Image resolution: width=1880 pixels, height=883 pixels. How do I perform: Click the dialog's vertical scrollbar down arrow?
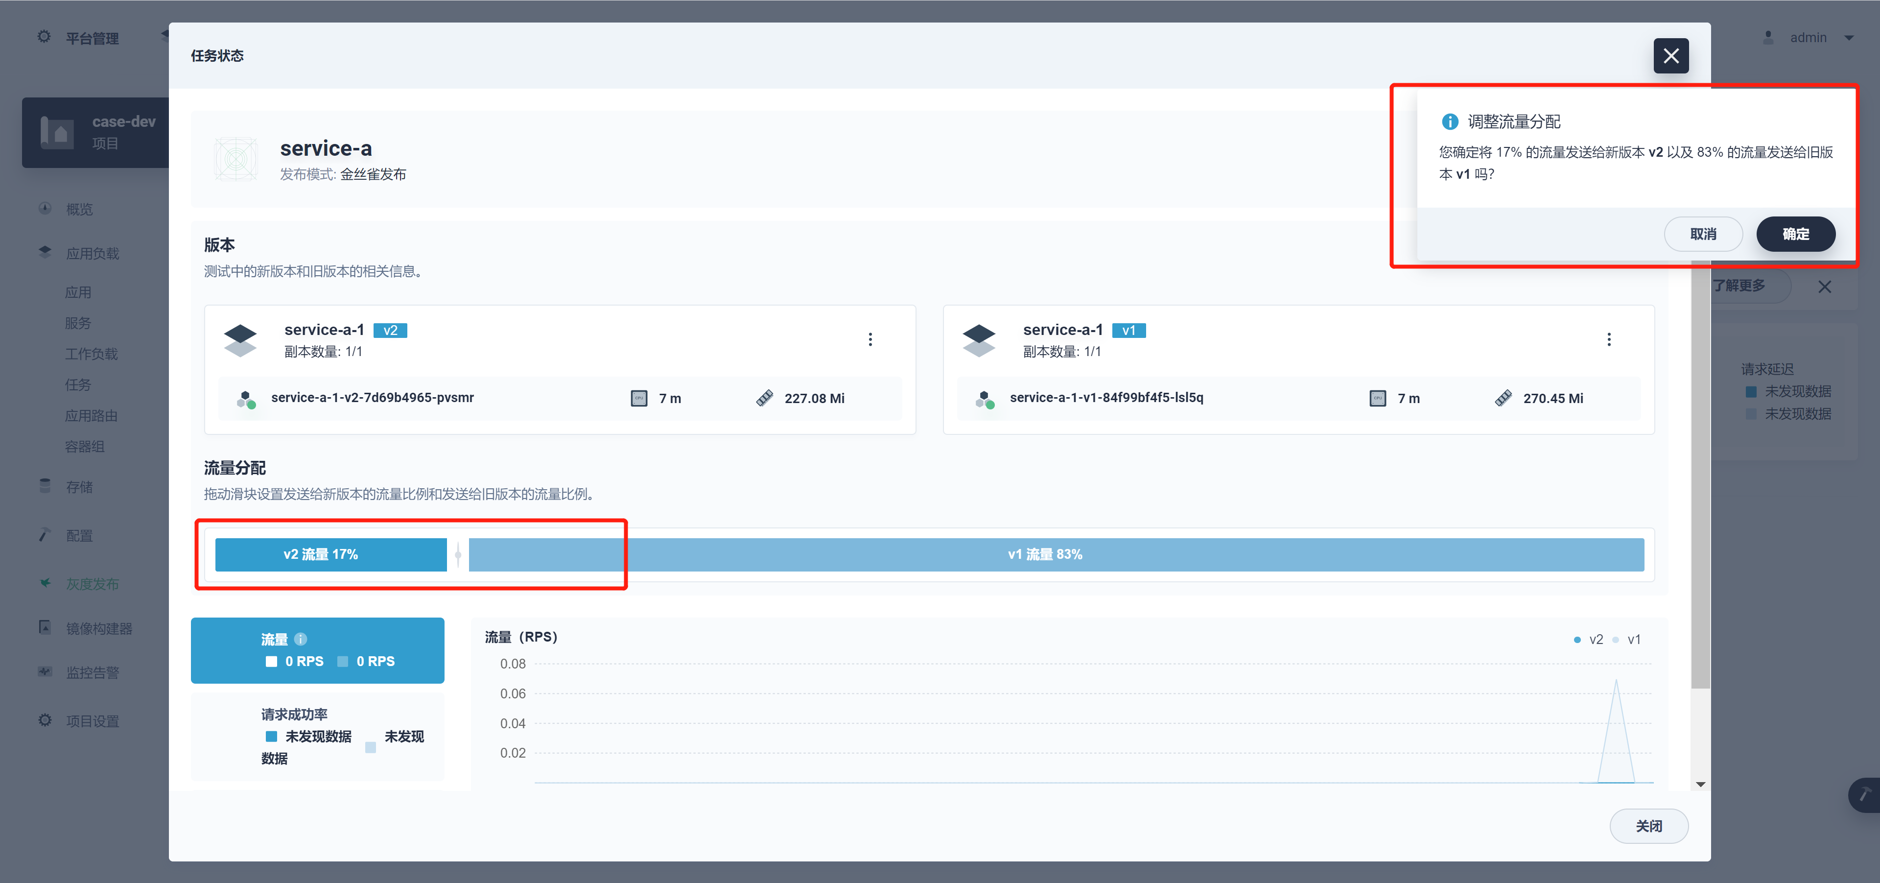(x=1700, y=785)
